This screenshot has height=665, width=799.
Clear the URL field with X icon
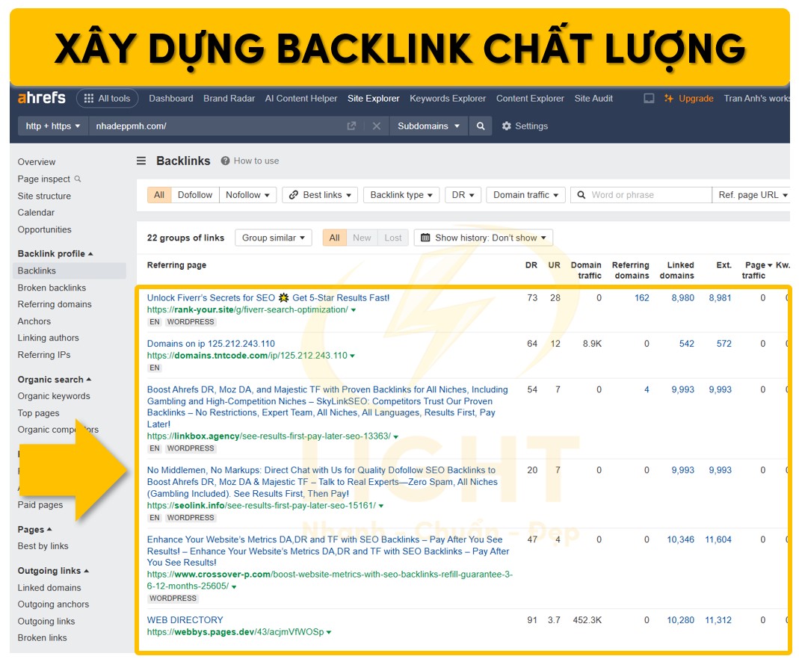point(377,126)
